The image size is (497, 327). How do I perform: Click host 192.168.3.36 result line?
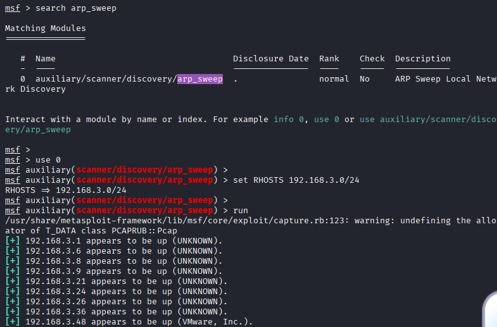[116, 312]
